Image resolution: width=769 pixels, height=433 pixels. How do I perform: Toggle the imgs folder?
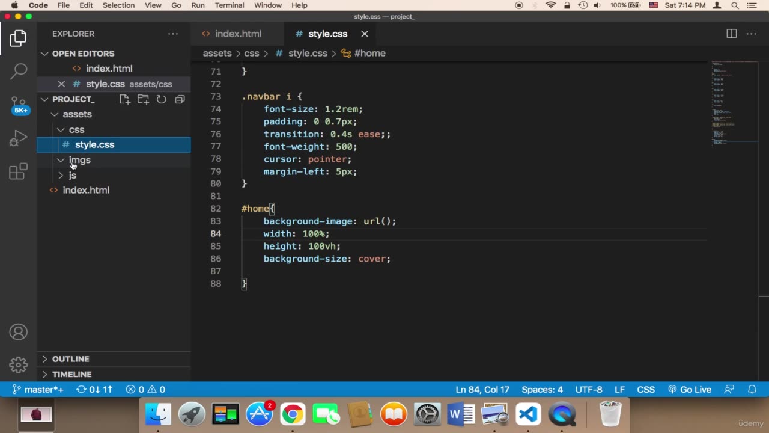coord(79,160)
